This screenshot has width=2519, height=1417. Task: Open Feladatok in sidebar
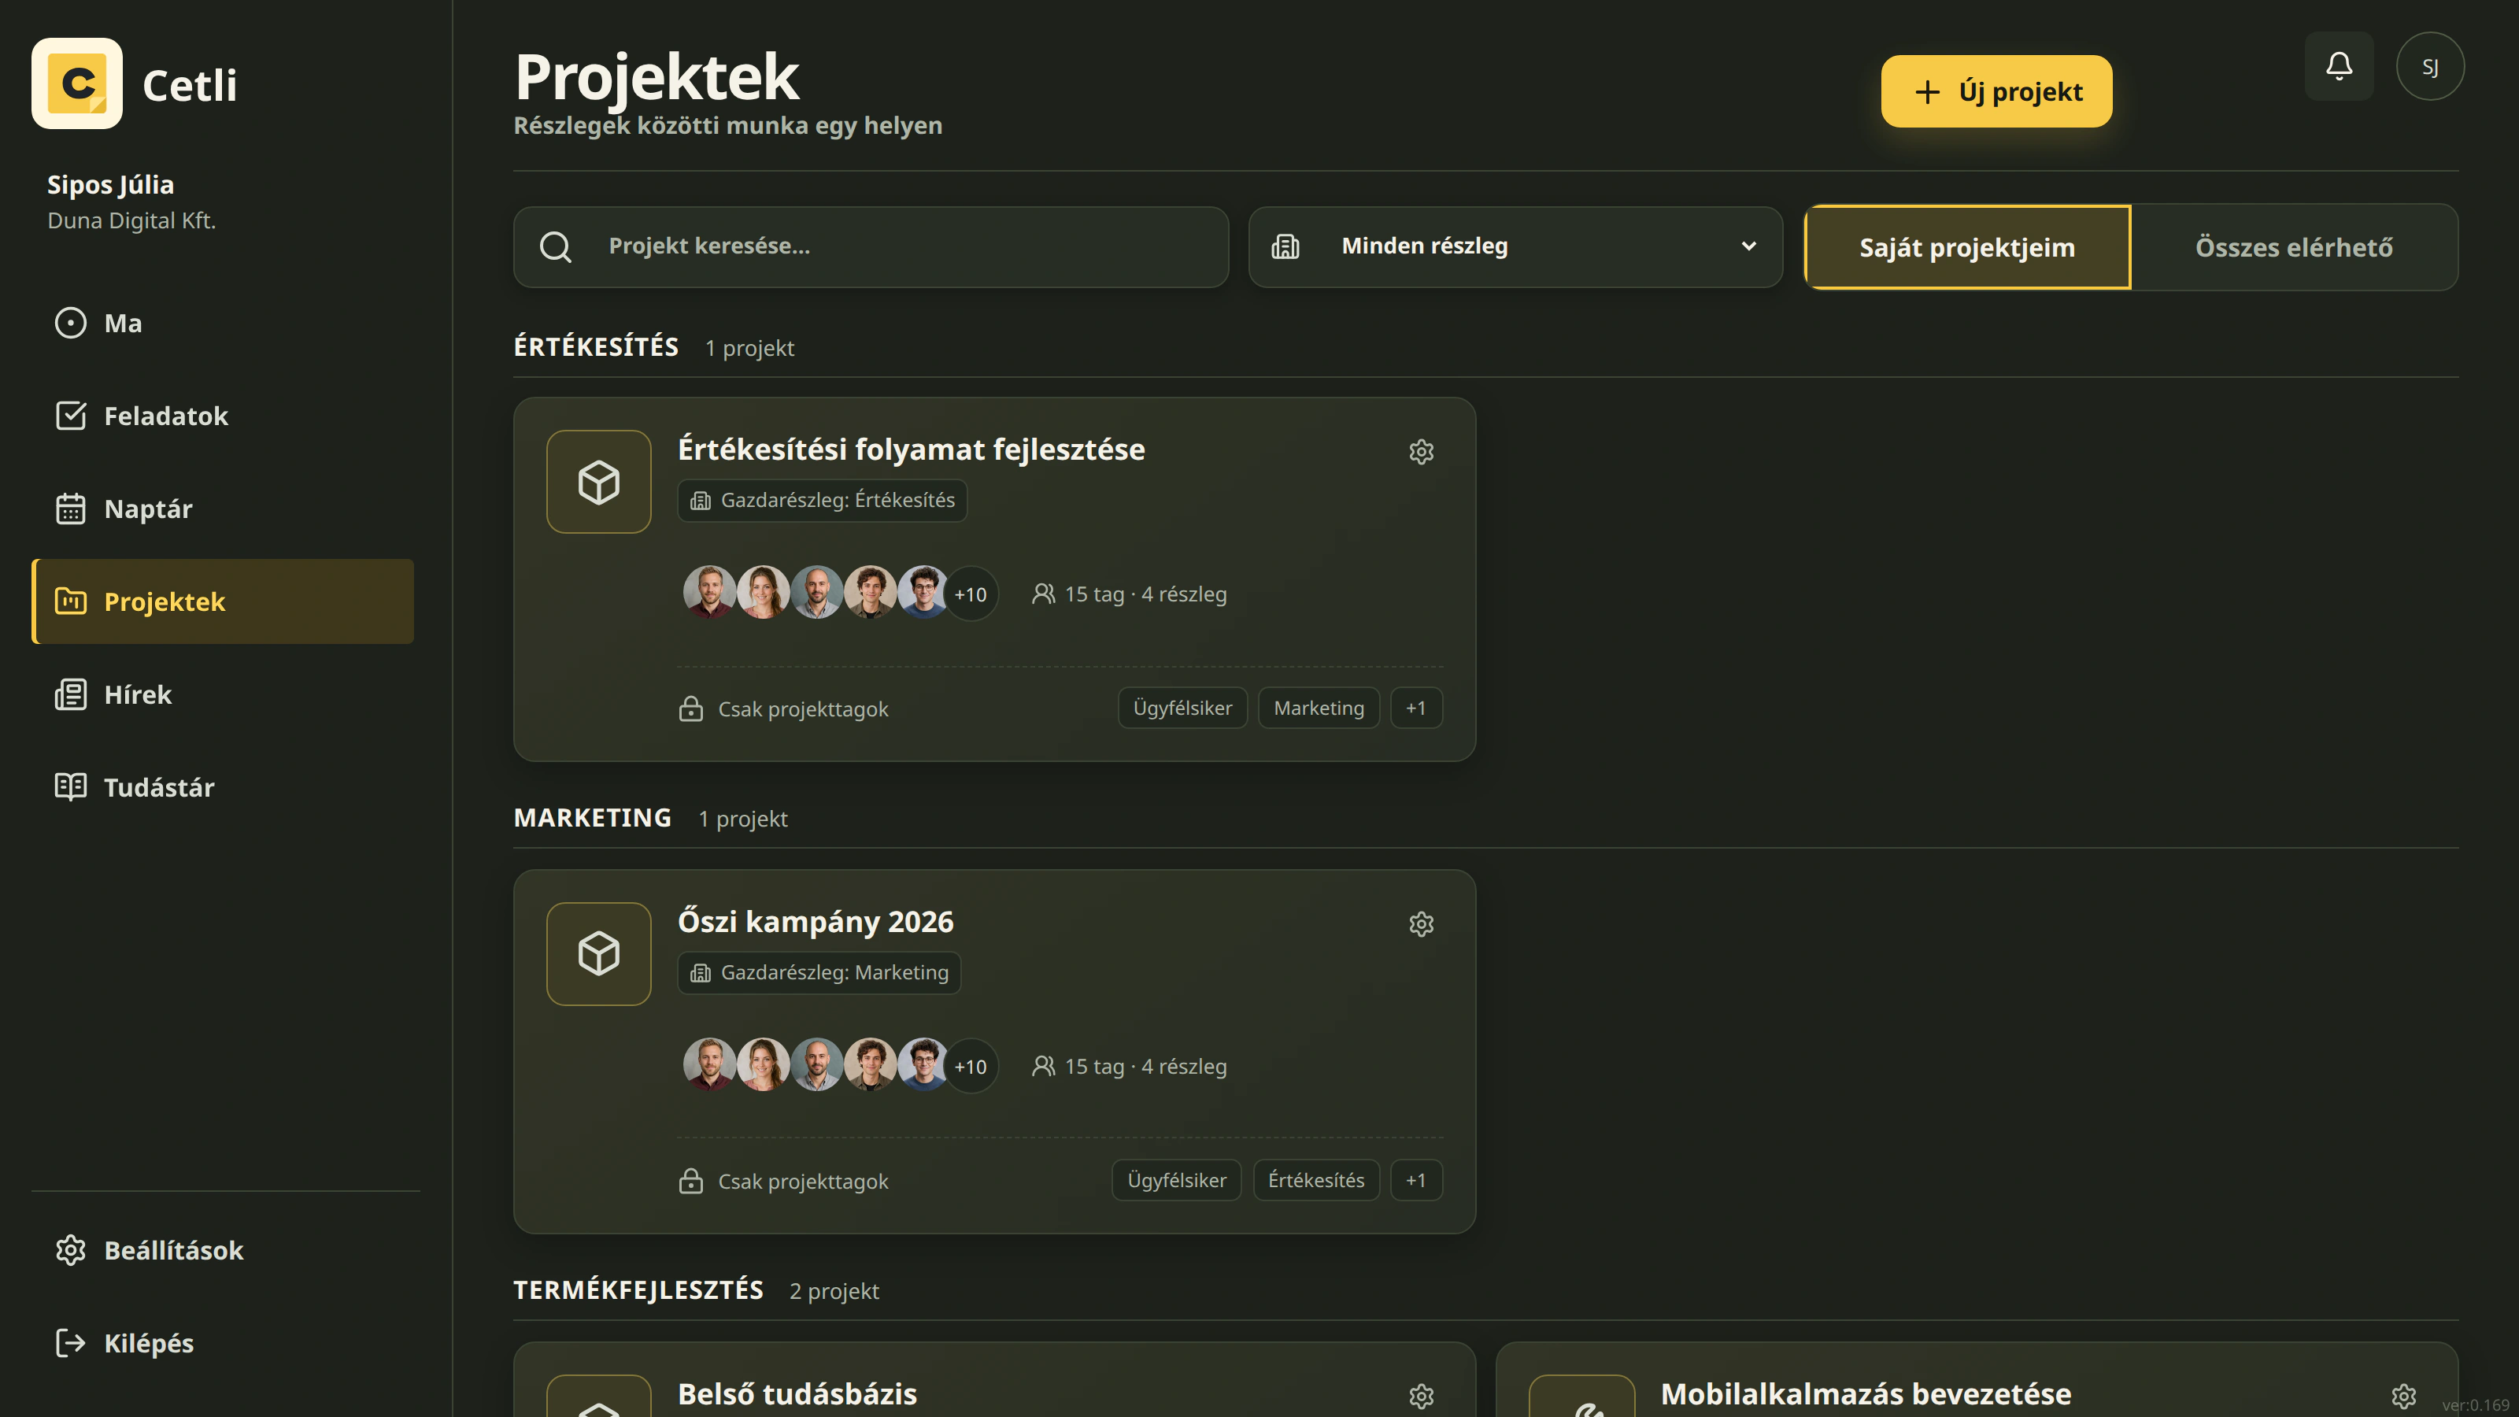coord(222,416)
